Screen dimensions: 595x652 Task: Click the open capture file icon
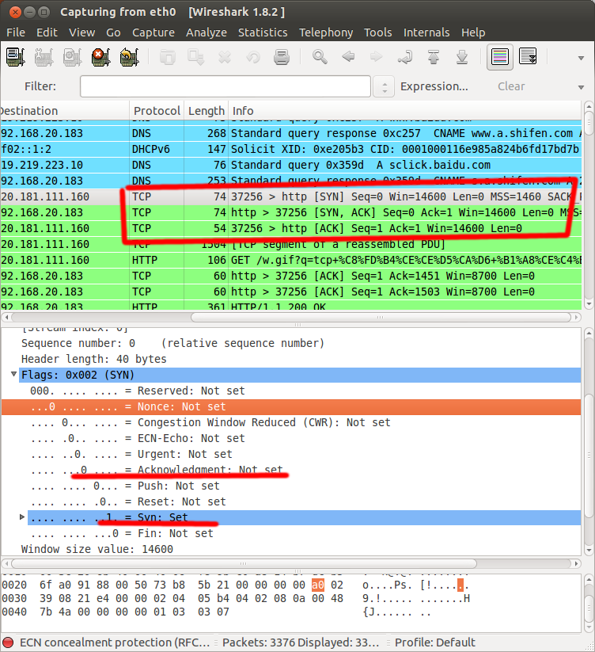tap(167, 57)
